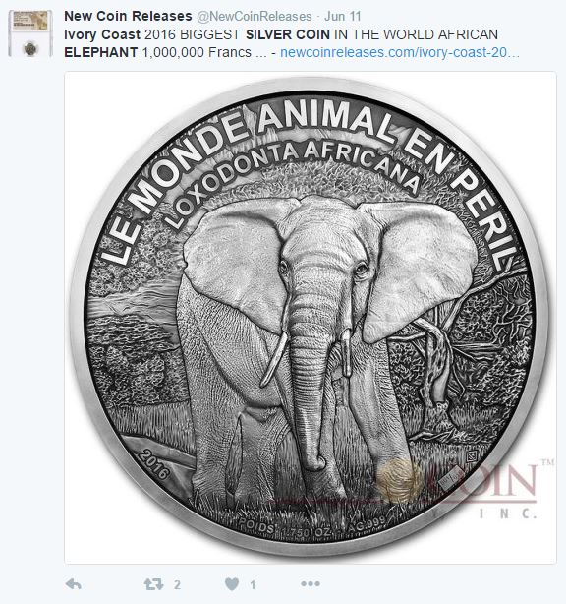The width and height of the screenshot is (566, 604).
Task: Open the @NewCoinReleases handle
Action: (255, 16)
